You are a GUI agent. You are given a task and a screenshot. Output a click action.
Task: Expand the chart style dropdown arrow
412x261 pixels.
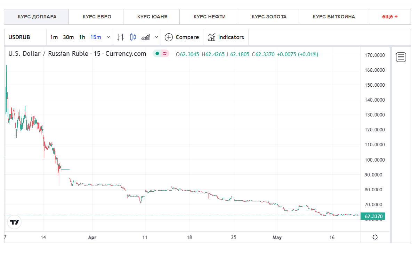tap(156, 37)
